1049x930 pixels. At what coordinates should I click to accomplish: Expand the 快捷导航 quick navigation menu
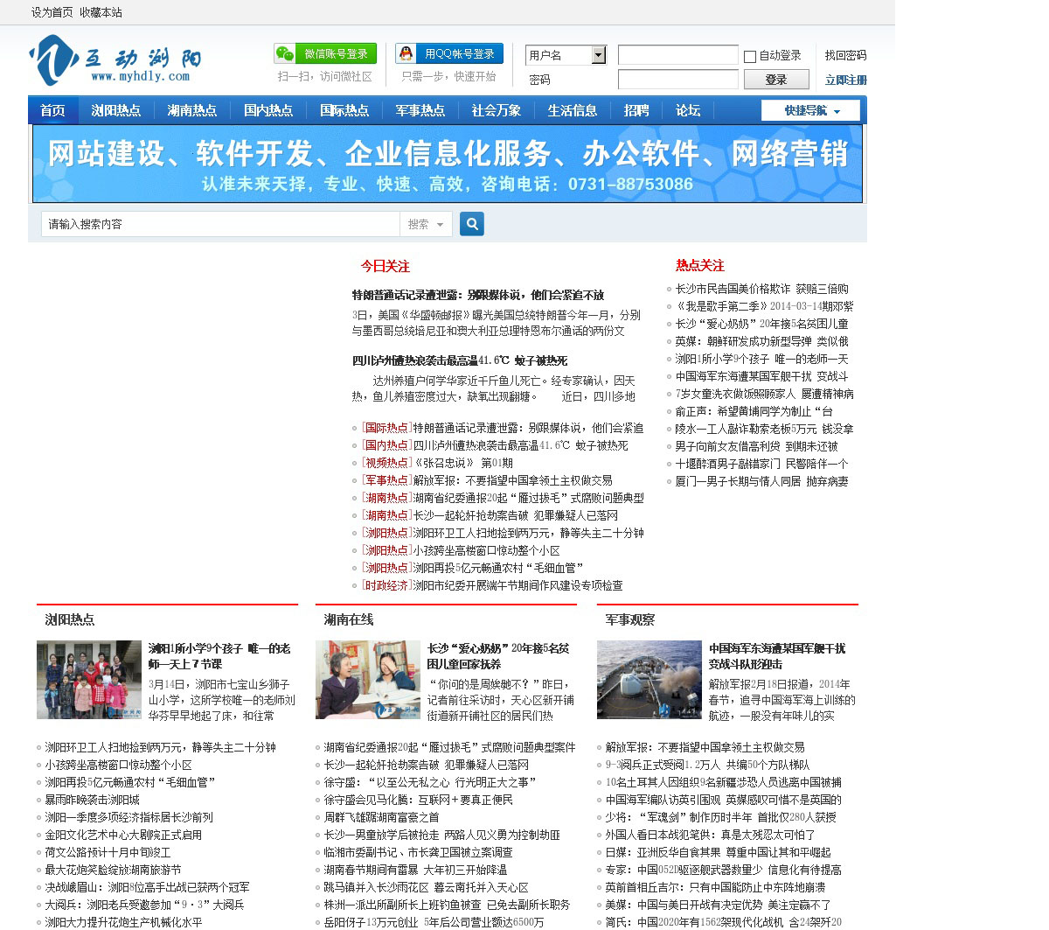(810, 111)
